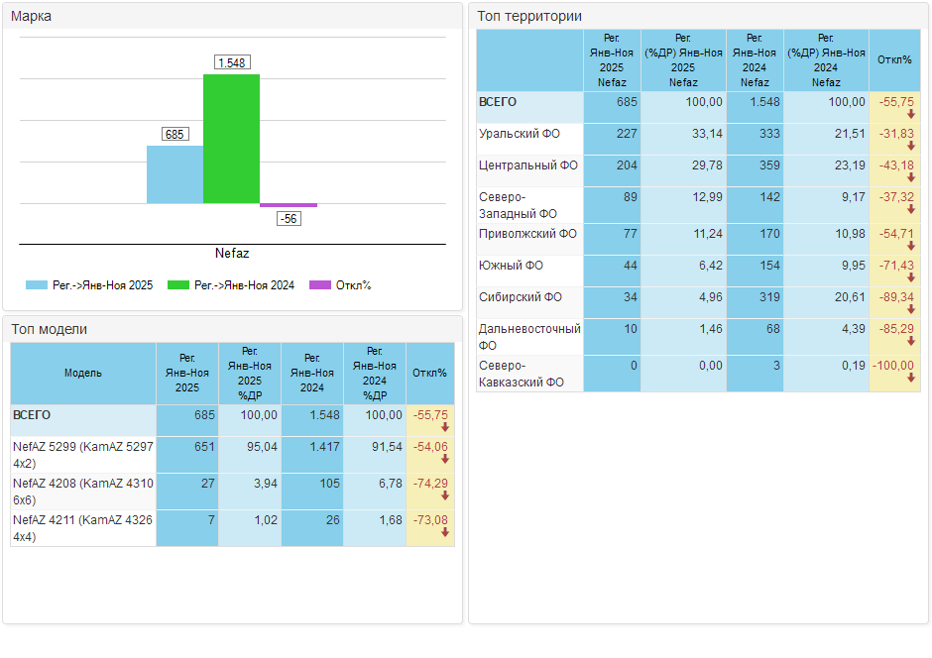
Task: Select NefAZ 5299 (KamAZ 5297 4x2) row
Action: tap(232, 455)
